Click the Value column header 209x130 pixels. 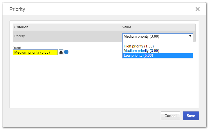[x=127, y=27]
